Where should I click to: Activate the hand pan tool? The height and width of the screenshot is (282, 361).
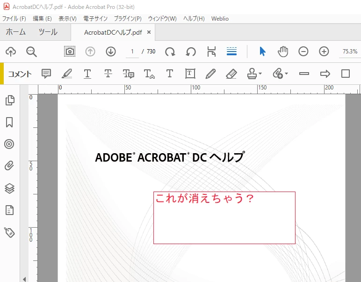point(283,52)
